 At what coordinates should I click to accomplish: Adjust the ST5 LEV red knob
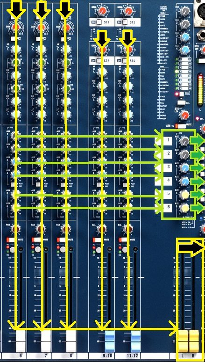pos(184,115)
